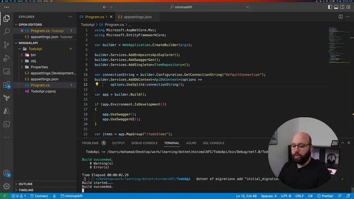Open notifications bell in status bar

pos(348,196)
